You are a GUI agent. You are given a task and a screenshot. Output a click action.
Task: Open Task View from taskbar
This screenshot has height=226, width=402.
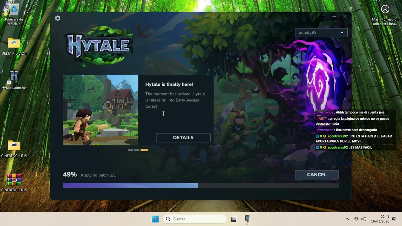[233, 219]
